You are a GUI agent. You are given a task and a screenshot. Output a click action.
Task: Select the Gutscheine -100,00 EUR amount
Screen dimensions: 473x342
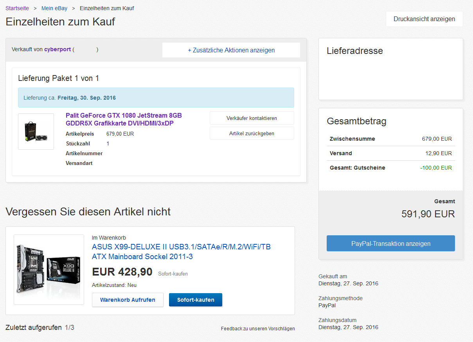coord(436,168)
